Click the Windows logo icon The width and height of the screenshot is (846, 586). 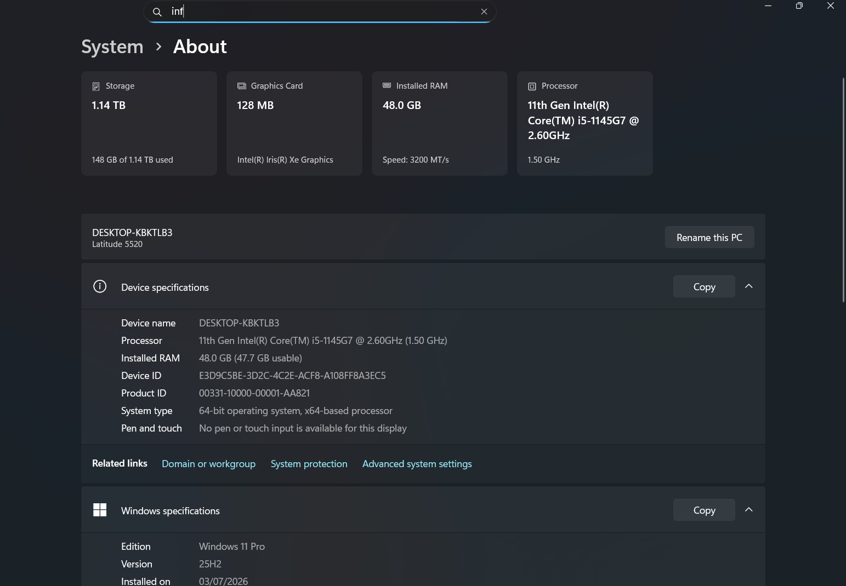click(x=100, y=510)
